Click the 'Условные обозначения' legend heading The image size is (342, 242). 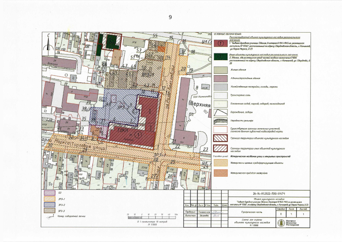pos(227,34)
